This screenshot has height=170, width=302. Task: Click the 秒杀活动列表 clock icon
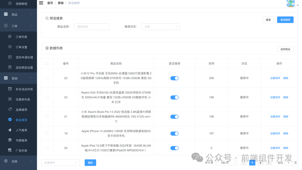click(10, 89)
